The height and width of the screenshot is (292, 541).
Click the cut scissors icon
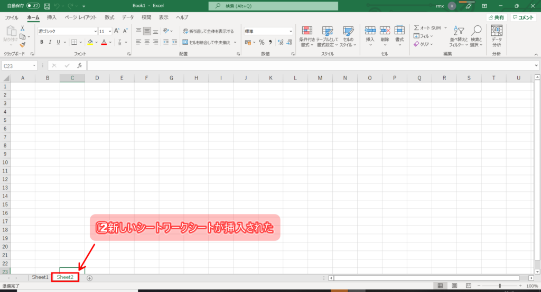23,28
